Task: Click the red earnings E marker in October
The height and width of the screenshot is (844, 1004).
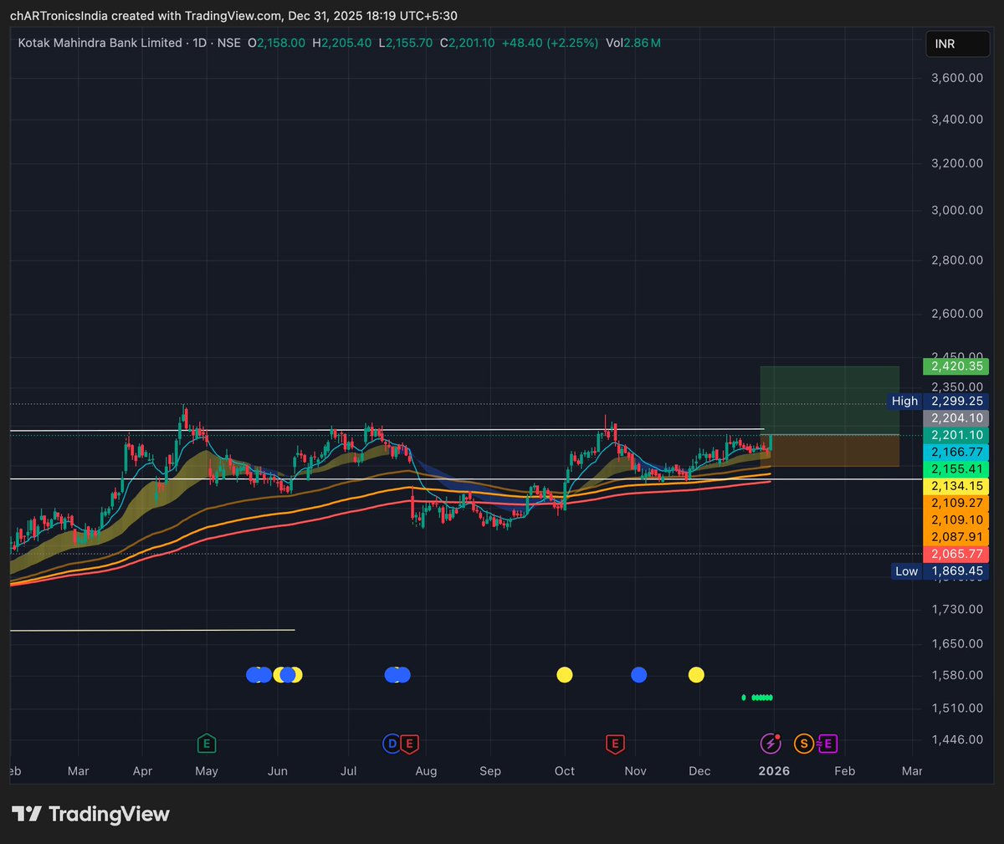Action: (x=615, y=743)
